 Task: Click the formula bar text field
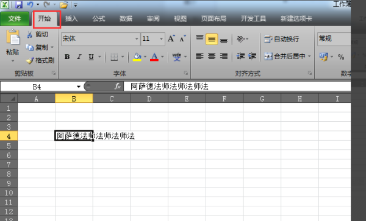click(x=237, y=86)
